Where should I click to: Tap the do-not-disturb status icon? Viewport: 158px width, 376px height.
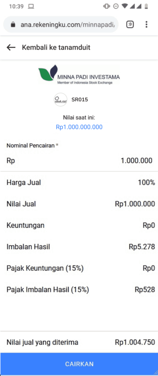click(x=116, y=6)
